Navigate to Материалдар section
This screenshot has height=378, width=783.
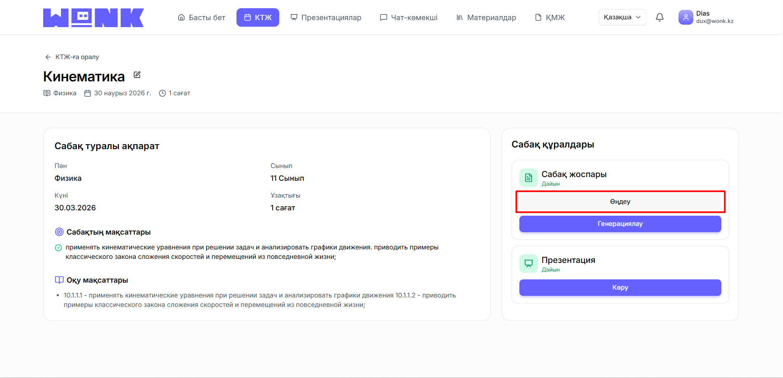tap(486, 18)
